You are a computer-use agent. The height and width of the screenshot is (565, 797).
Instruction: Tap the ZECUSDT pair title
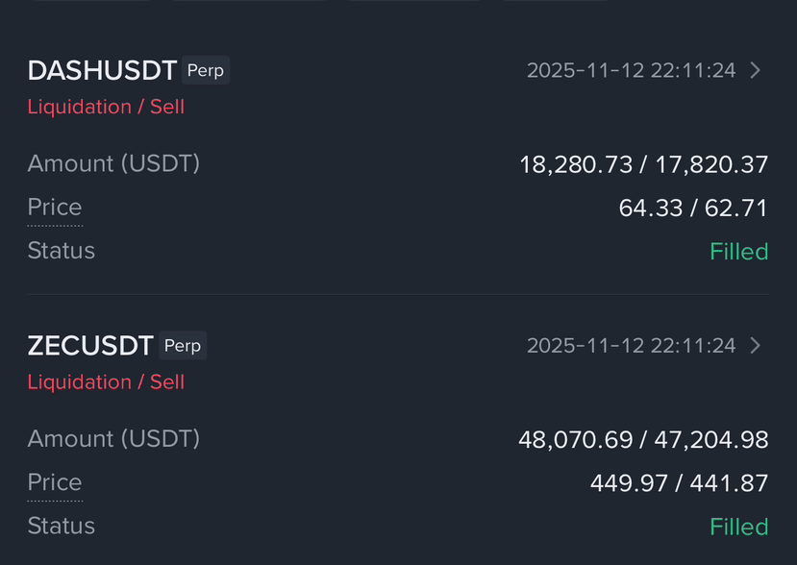(90, 346)
